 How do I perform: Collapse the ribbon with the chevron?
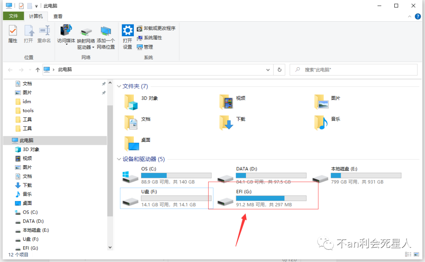410,17
